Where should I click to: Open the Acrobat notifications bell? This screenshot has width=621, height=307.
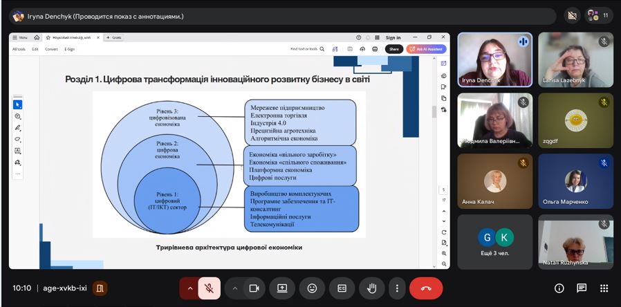368,37
